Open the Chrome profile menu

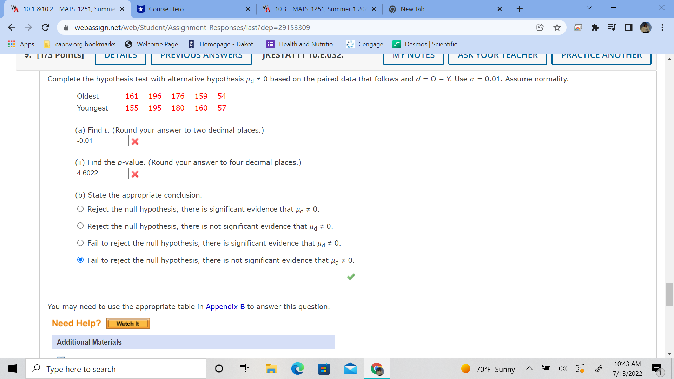pos(646,27)
